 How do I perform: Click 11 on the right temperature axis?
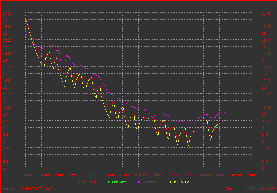tap(264, 101)
